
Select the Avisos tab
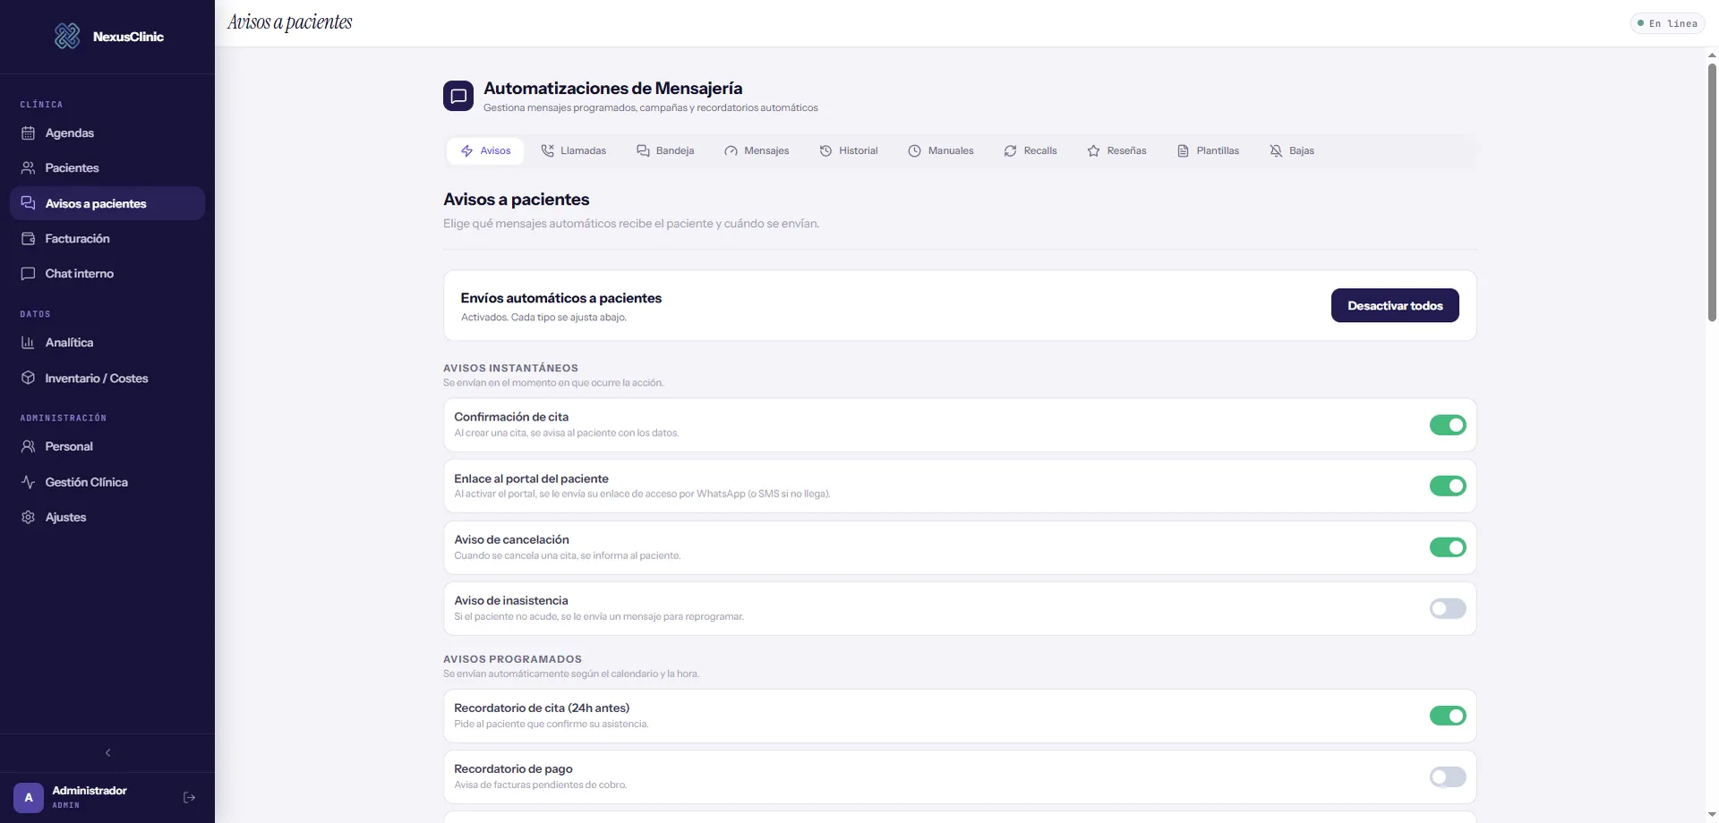[x=485, y=150]
